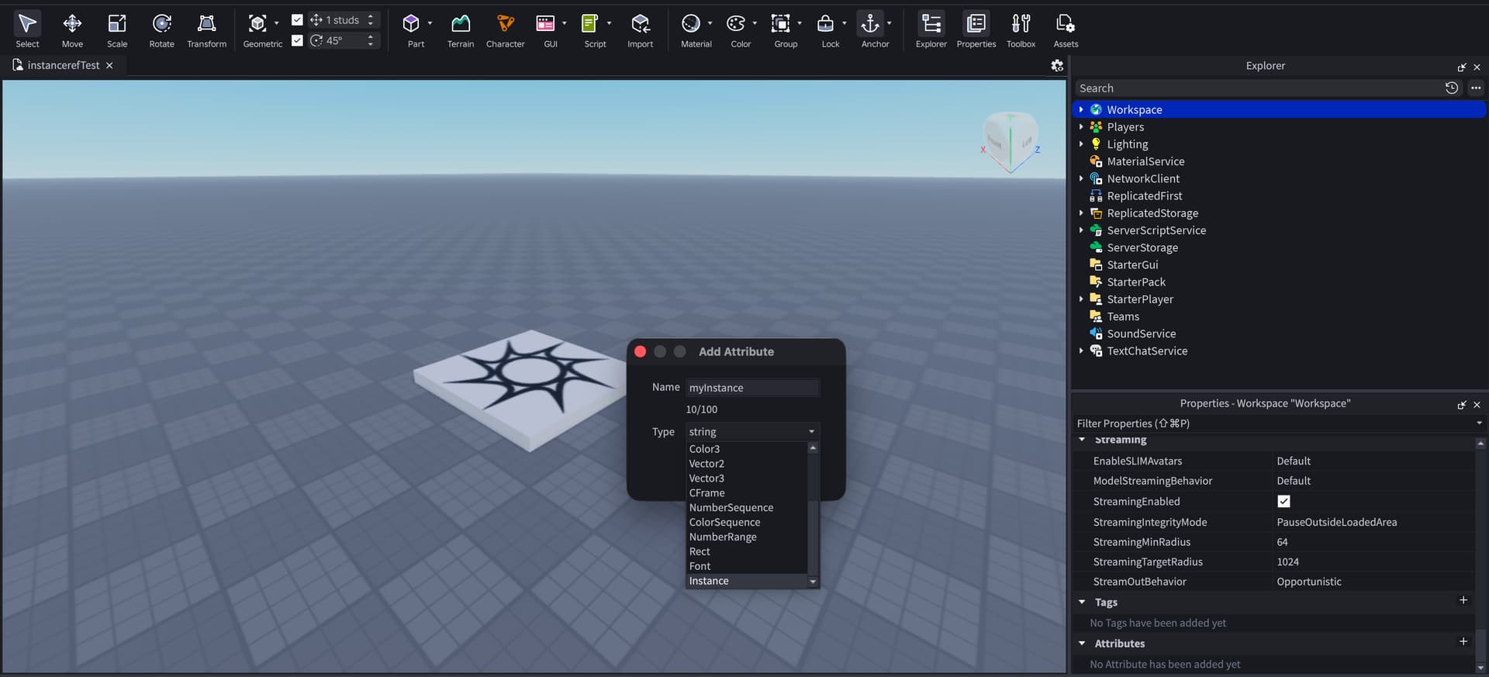The image size is (1489, 677).
Task: Click the Script toolbar icon
Action: click(590, 24)
